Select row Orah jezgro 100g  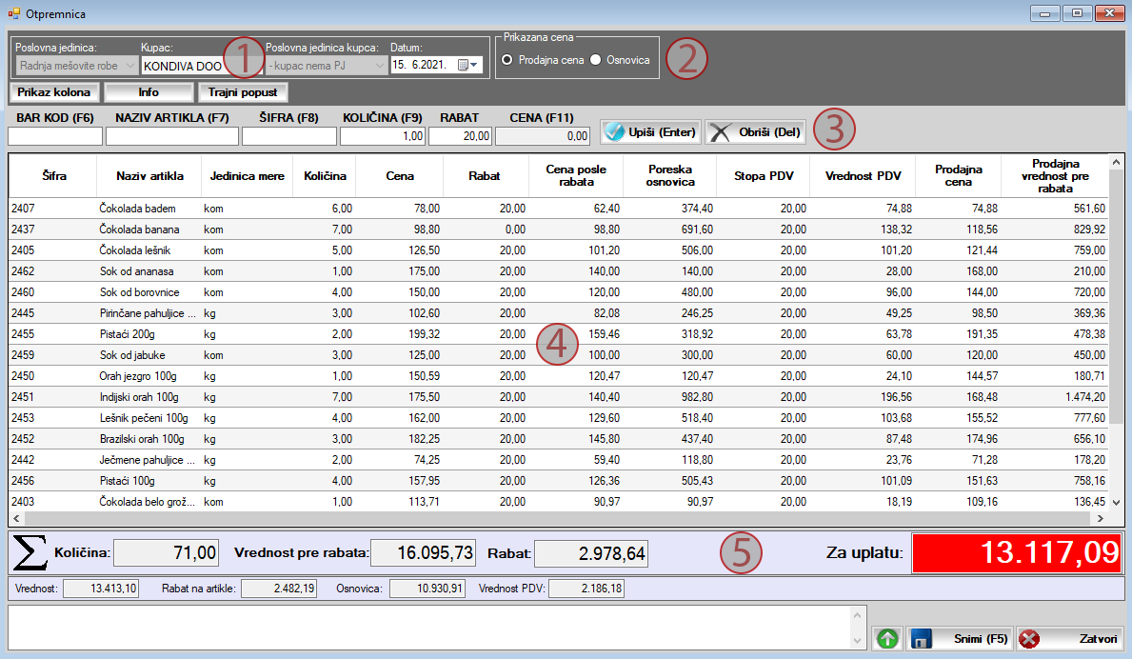click(559, 375)
